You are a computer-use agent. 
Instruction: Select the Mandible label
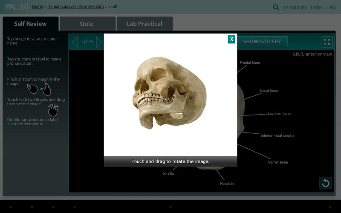[x=227, y=184]
